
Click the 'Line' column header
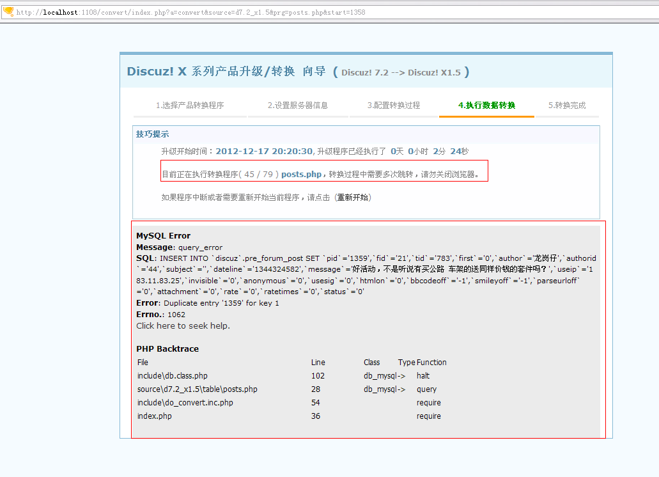click(318, 363)
